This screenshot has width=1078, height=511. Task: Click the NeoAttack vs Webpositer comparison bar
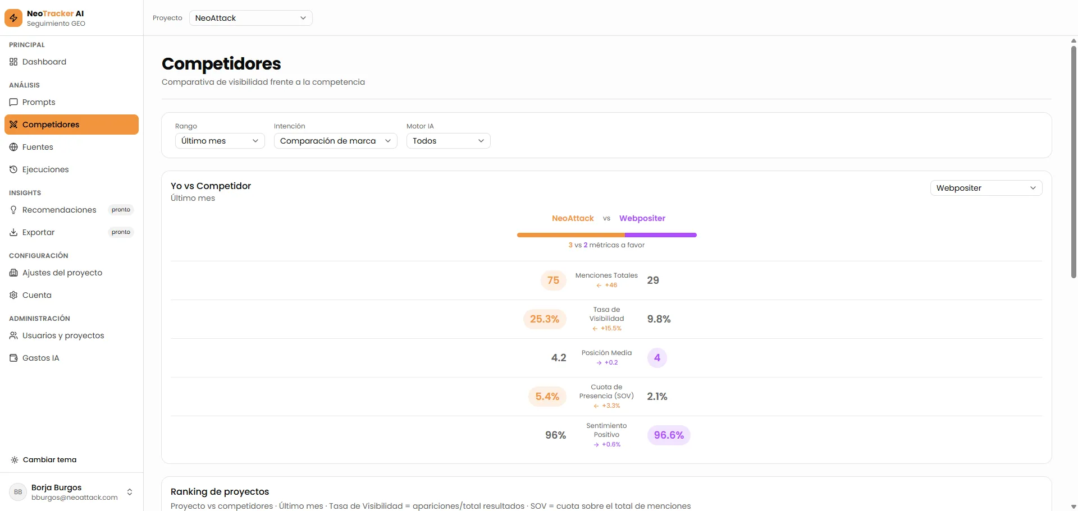606,235
